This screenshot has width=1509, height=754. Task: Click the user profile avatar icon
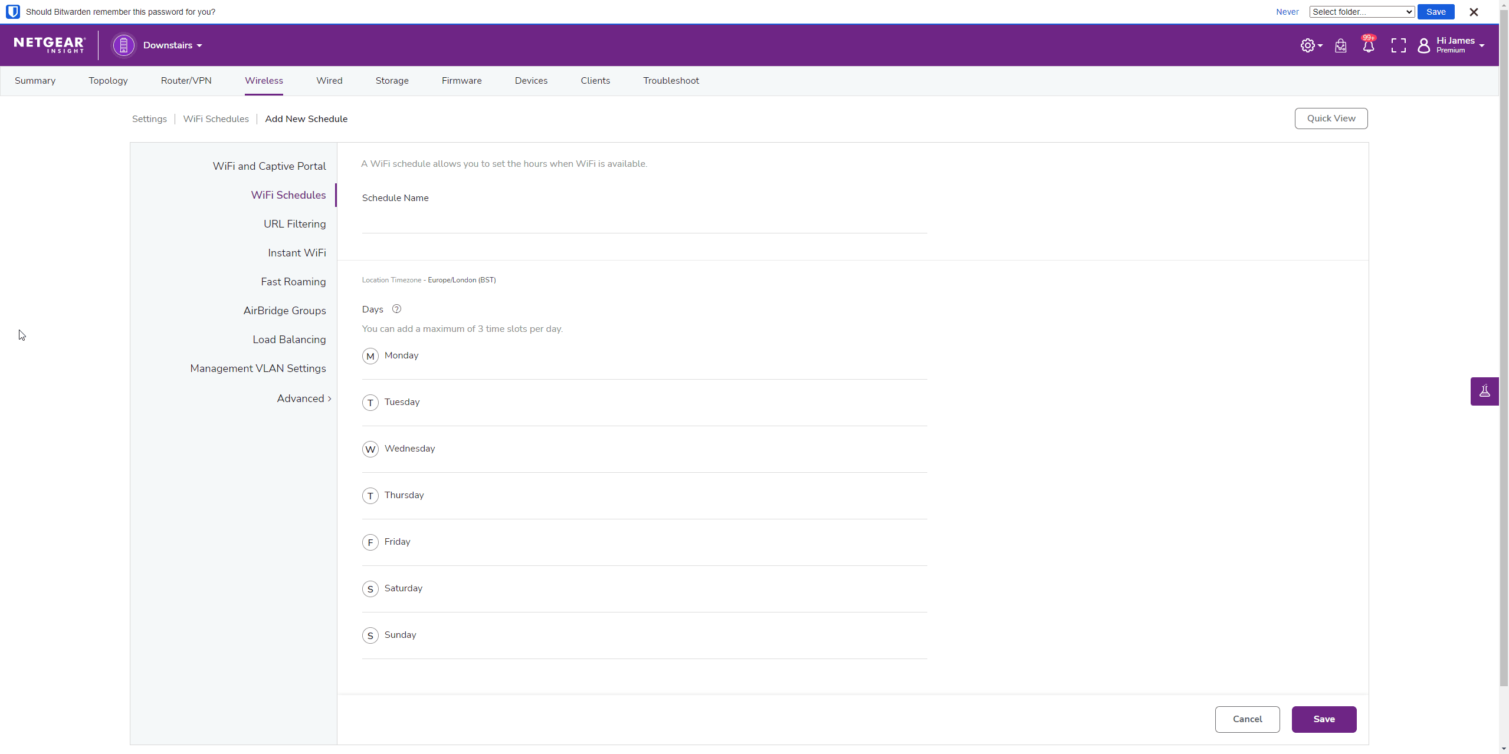point(1423,45)
